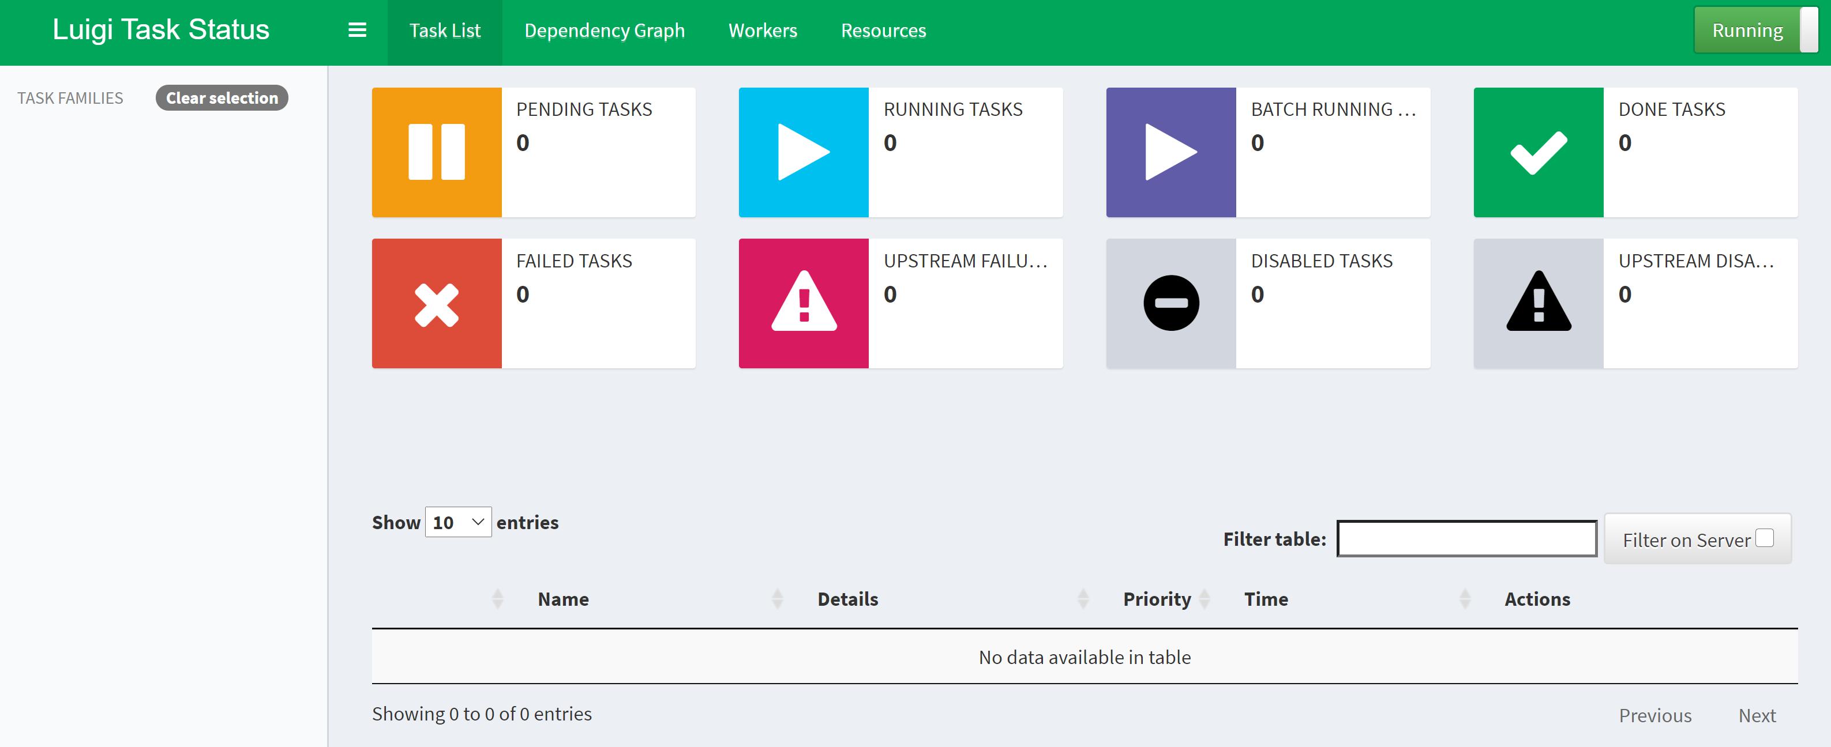Click the Clear selection button
1831x747 pixels.
pyautogui.click(x=222, y=98)
